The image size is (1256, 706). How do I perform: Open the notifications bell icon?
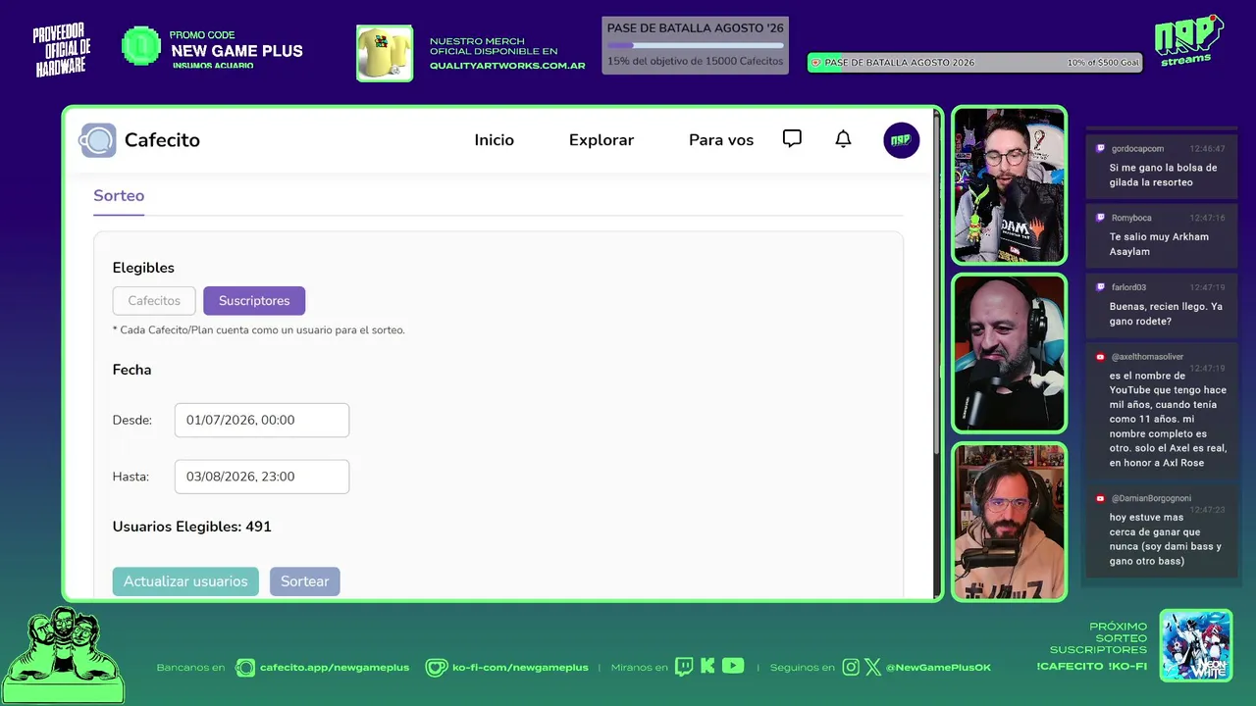843,139
